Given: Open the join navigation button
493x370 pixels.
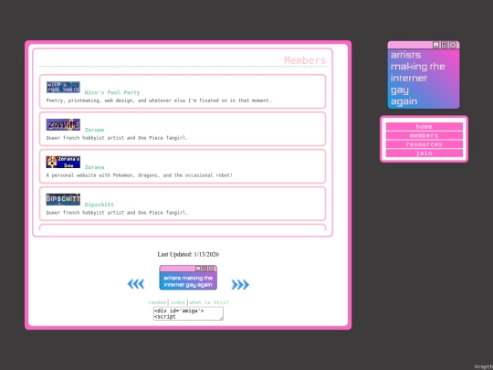Looking at the screenshot, I should (x=424, y=153).
